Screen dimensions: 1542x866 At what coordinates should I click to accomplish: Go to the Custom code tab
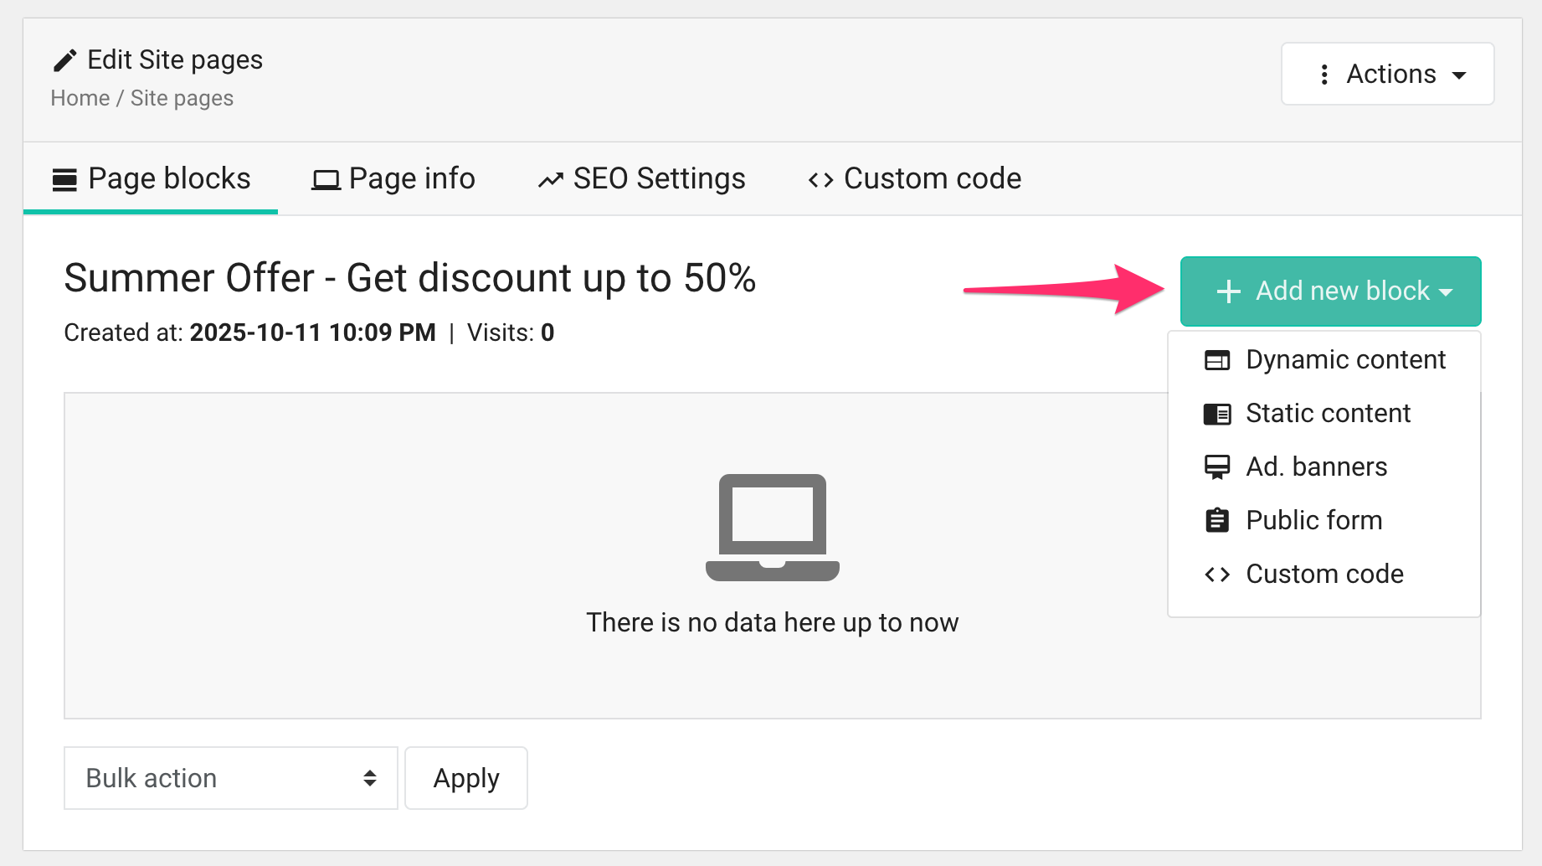914,179
